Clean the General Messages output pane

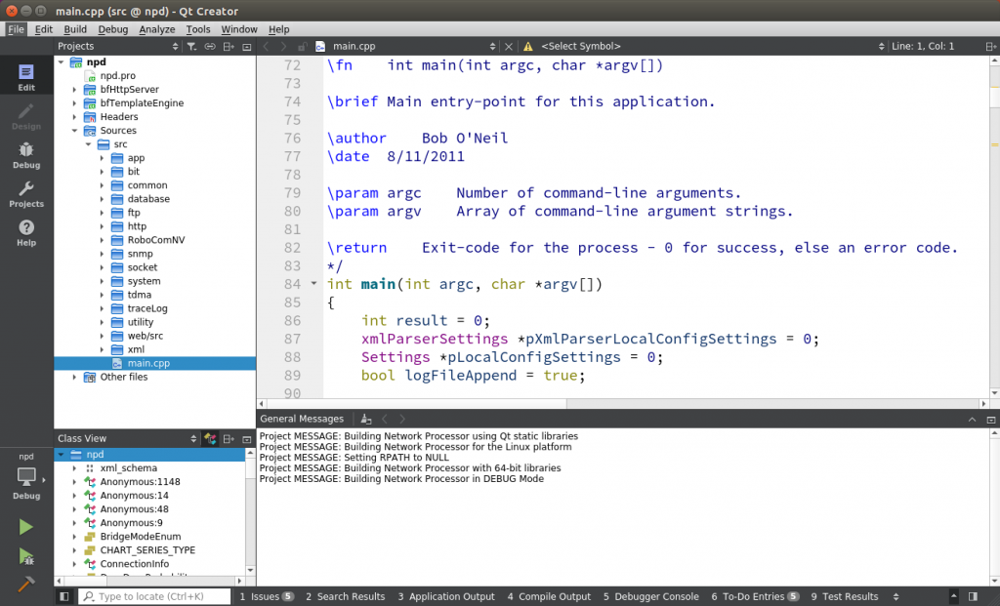(365, 419)
